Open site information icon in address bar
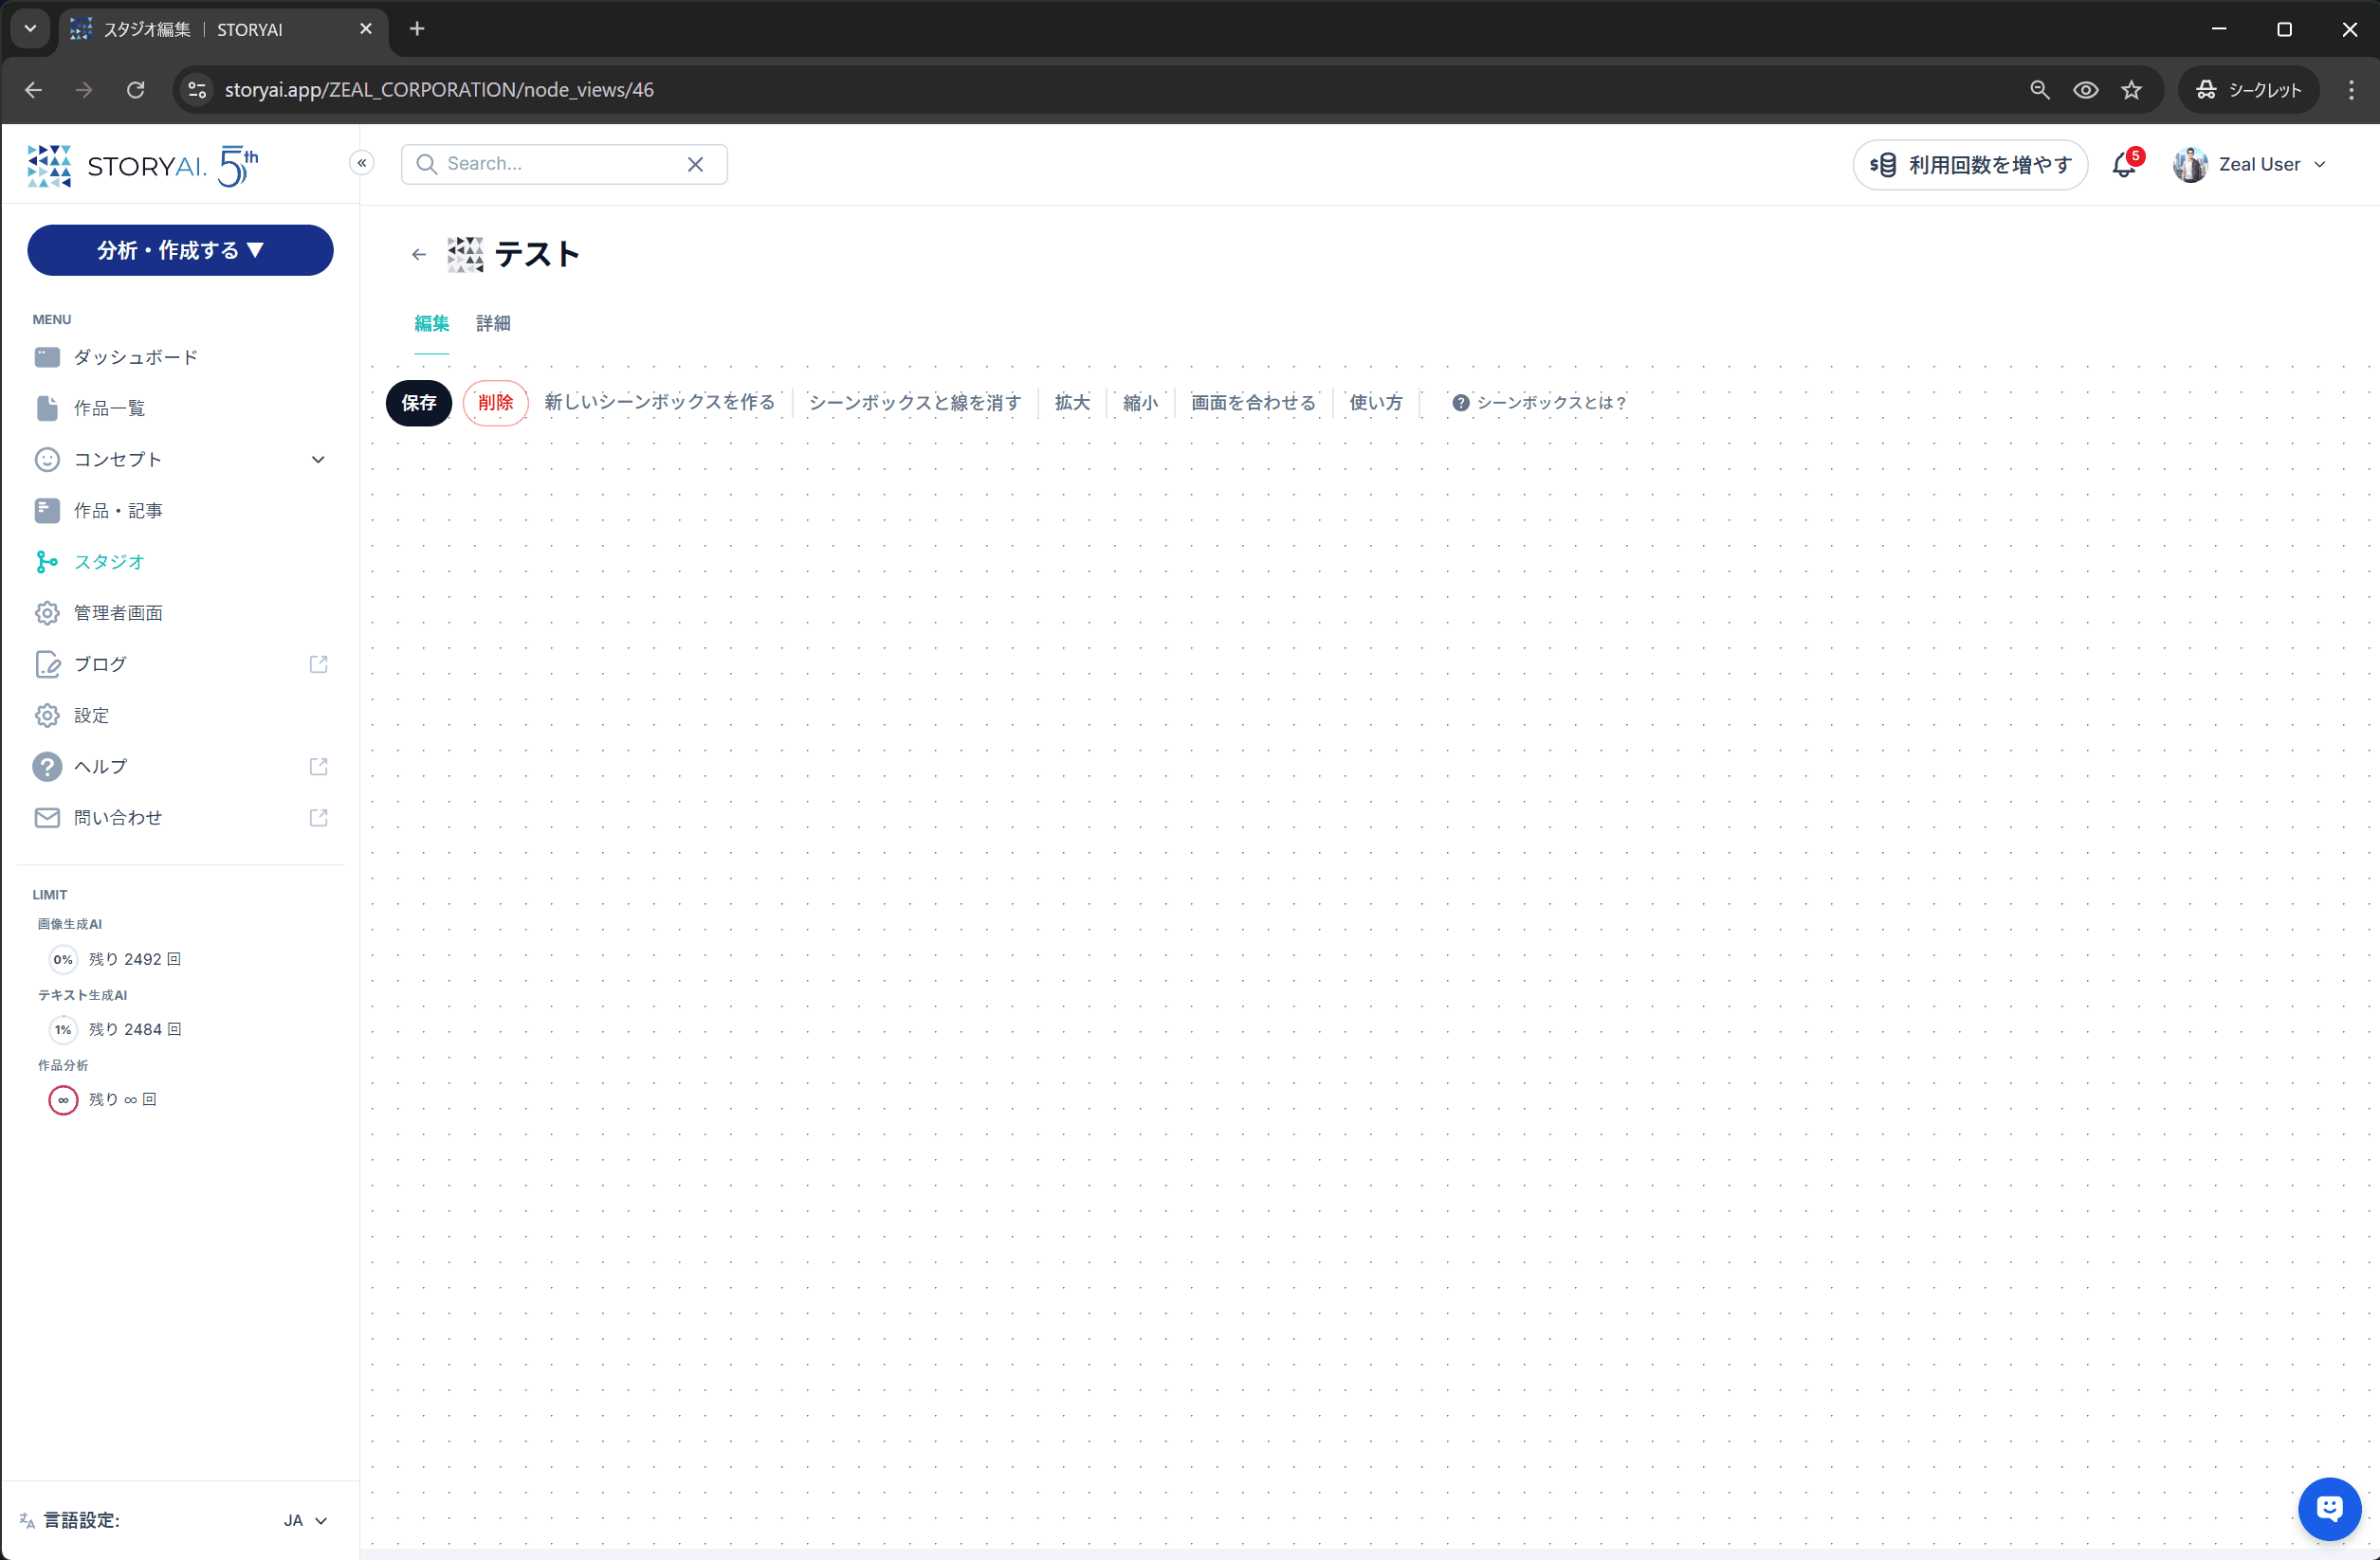The image size is (2380, 1560). tap(197, 90)
